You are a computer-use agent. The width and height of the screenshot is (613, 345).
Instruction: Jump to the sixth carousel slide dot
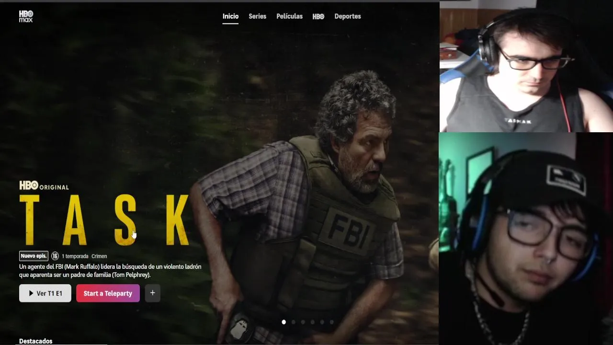pyautogui.click(x=331, y=322)
